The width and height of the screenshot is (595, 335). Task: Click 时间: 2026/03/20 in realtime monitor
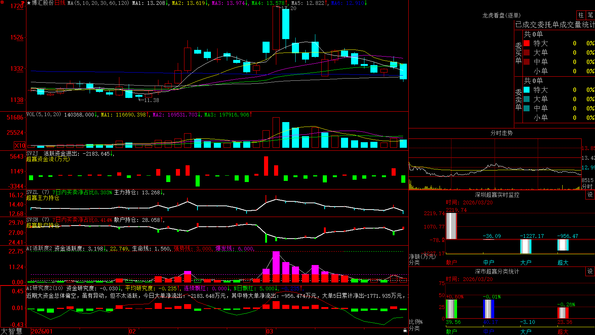point(469,202)
